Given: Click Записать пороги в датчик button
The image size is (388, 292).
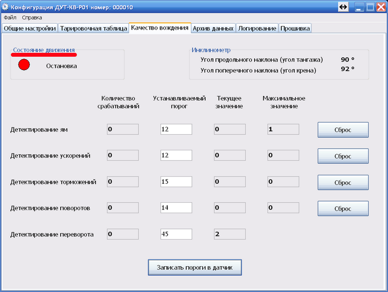Looking at the screenshot, I should 195,267.
